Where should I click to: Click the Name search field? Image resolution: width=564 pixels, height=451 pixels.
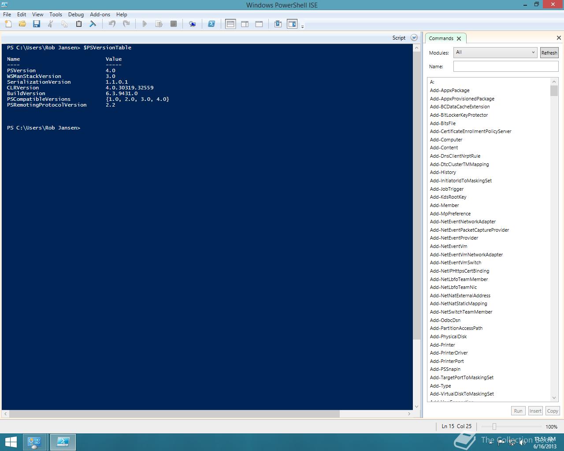[506, 66]
